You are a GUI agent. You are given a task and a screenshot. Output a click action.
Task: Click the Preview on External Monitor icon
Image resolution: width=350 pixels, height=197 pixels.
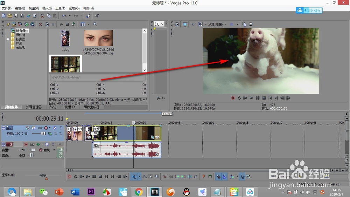(x=185, y=24)
